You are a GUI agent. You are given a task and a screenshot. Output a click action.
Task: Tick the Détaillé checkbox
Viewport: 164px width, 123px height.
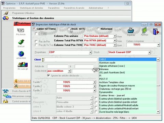tap(36, 33)
